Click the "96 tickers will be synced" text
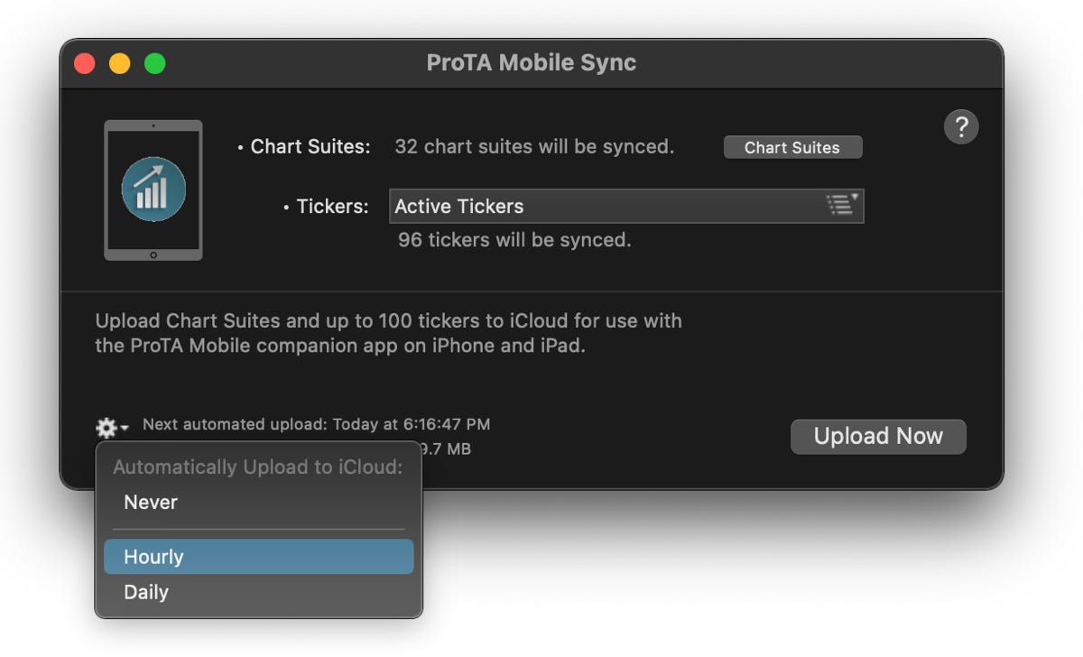1083x657 pixels. coord(514,240)
